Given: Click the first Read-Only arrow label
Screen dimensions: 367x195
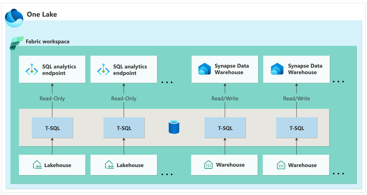Looking at the screenshot, I should coord(52,98).
